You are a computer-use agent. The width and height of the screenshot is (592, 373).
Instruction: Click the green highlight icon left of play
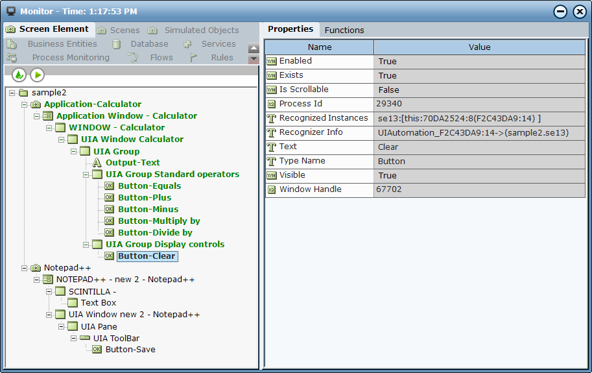point(19,75)
